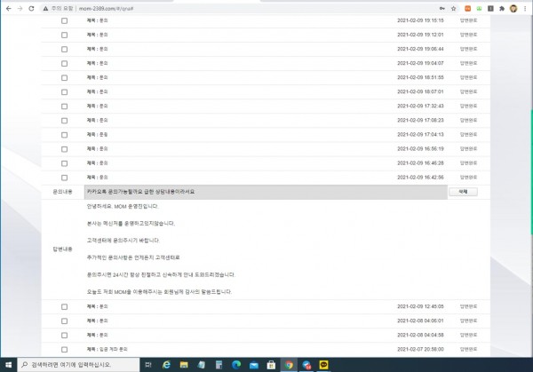533x372 pixels.
Task: Open File Explorer from taskbar
Action: (184, 365)
